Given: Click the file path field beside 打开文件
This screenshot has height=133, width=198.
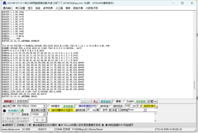Looking at the screenshot, I should pos(54,101).
